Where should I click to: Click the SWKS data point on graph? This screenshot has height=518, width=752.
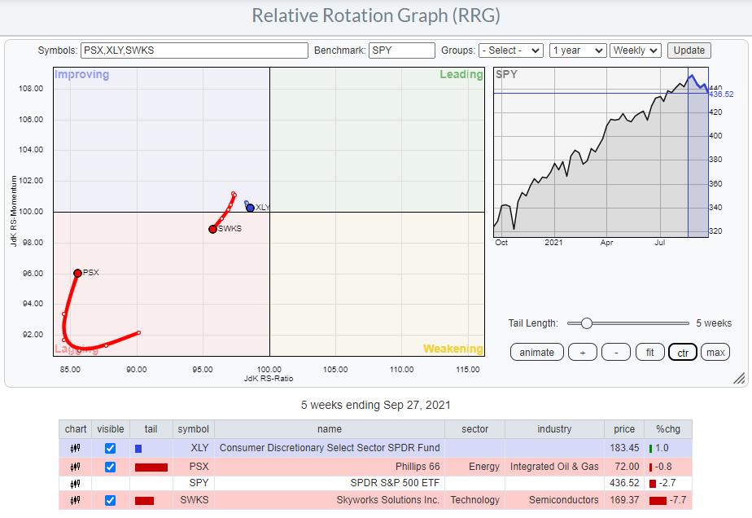212,229
